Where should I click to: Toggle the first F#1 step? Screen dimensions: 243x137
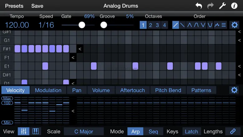17,49
